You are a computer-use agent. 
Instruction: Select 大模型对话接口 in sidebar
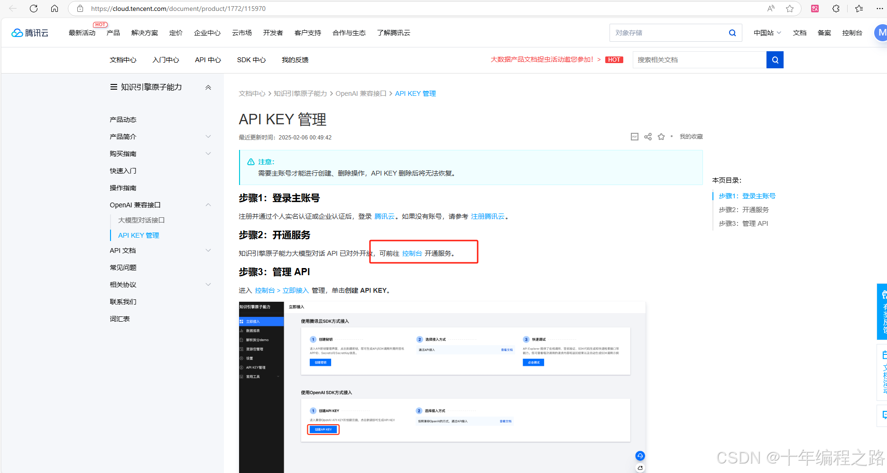click(x=141, y=220)
